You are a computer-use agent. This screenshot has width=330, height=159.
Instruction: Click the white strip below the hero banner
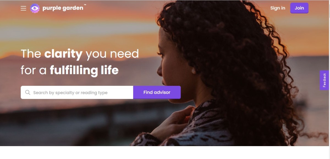[x=165, y=152]
